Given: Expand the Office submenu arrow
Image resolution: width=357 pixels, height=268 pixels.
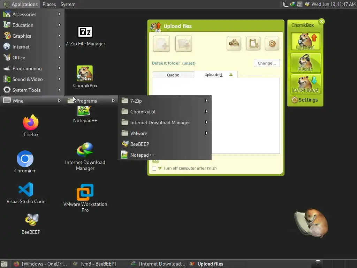Looking at the screenshot, I should [x=59, y=58].
